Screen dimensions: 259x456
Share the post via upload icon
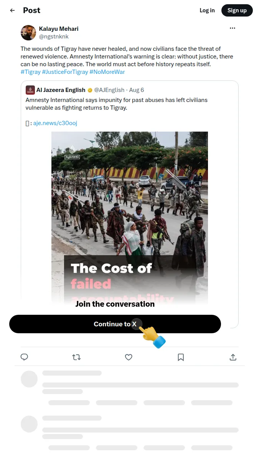(233, 357)
